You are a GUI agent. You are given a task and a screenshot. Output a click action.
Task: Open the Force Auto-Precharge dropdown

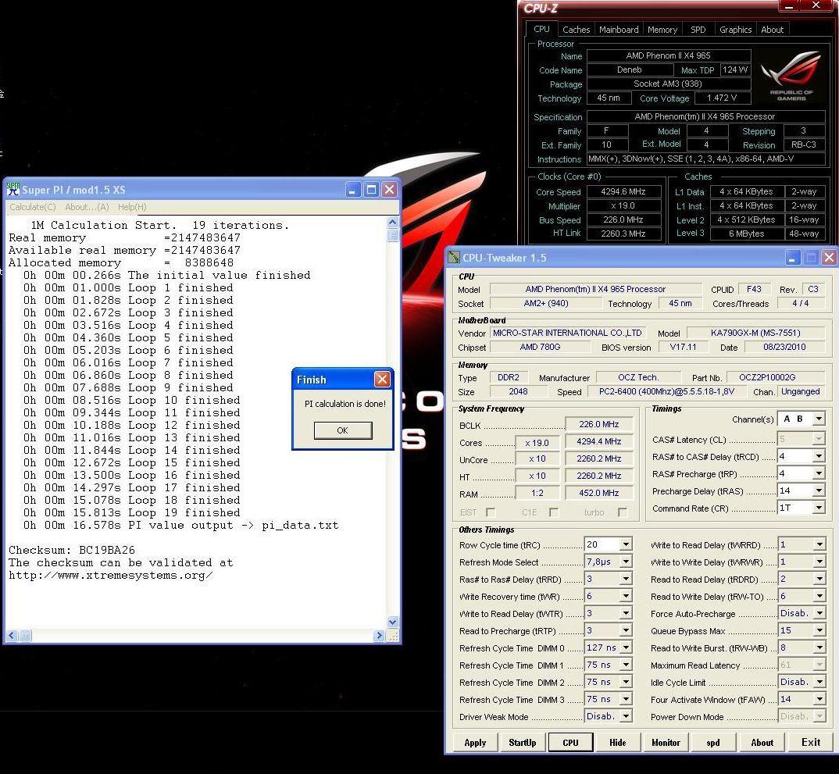(819, 613)
